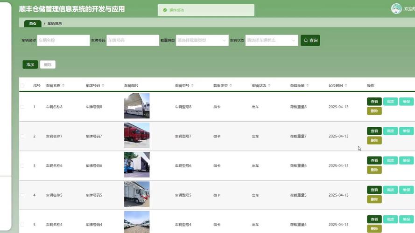This screenshot has height=233, width=415.
Task: Select the 车辆型号7 cell
Action: coord(183,137)
